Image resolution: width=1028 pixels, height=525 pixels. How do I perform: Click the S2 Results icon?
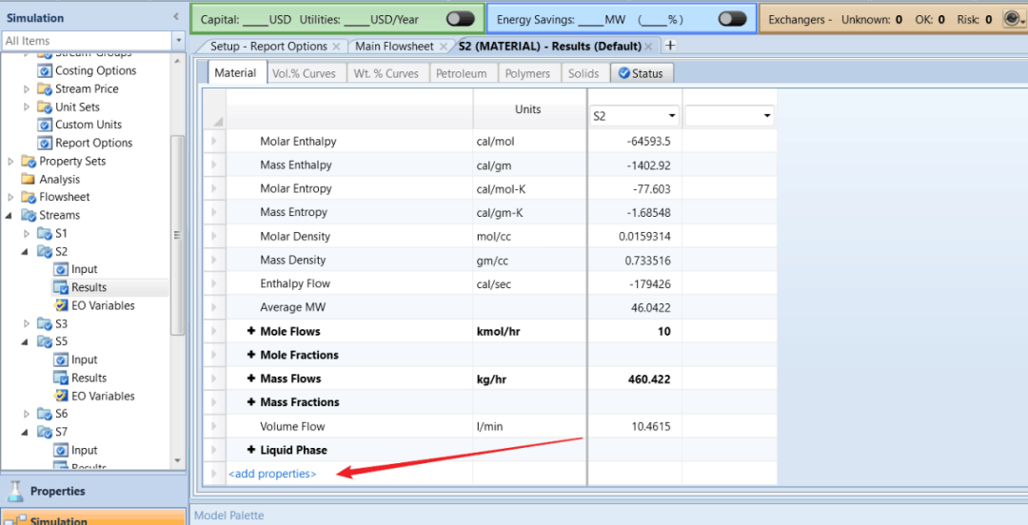[x=60, y=287]
